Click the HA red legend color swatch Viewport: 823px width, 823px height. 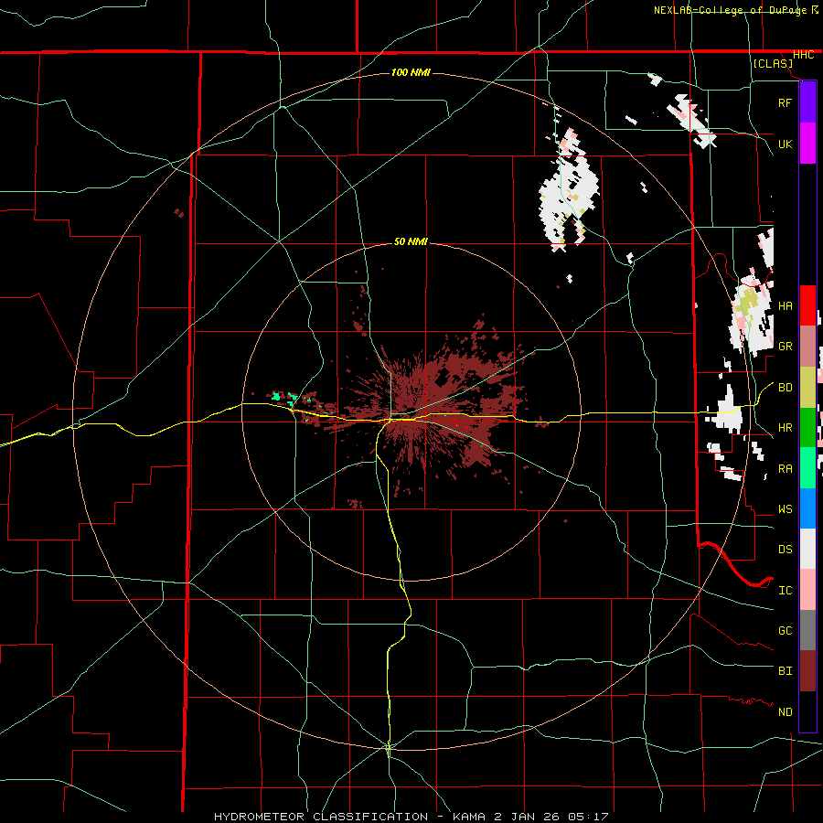(x=807, y=305)
